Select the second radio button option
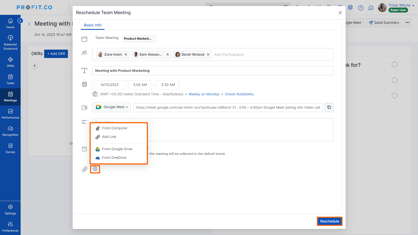418x235 pixels. 394,80
